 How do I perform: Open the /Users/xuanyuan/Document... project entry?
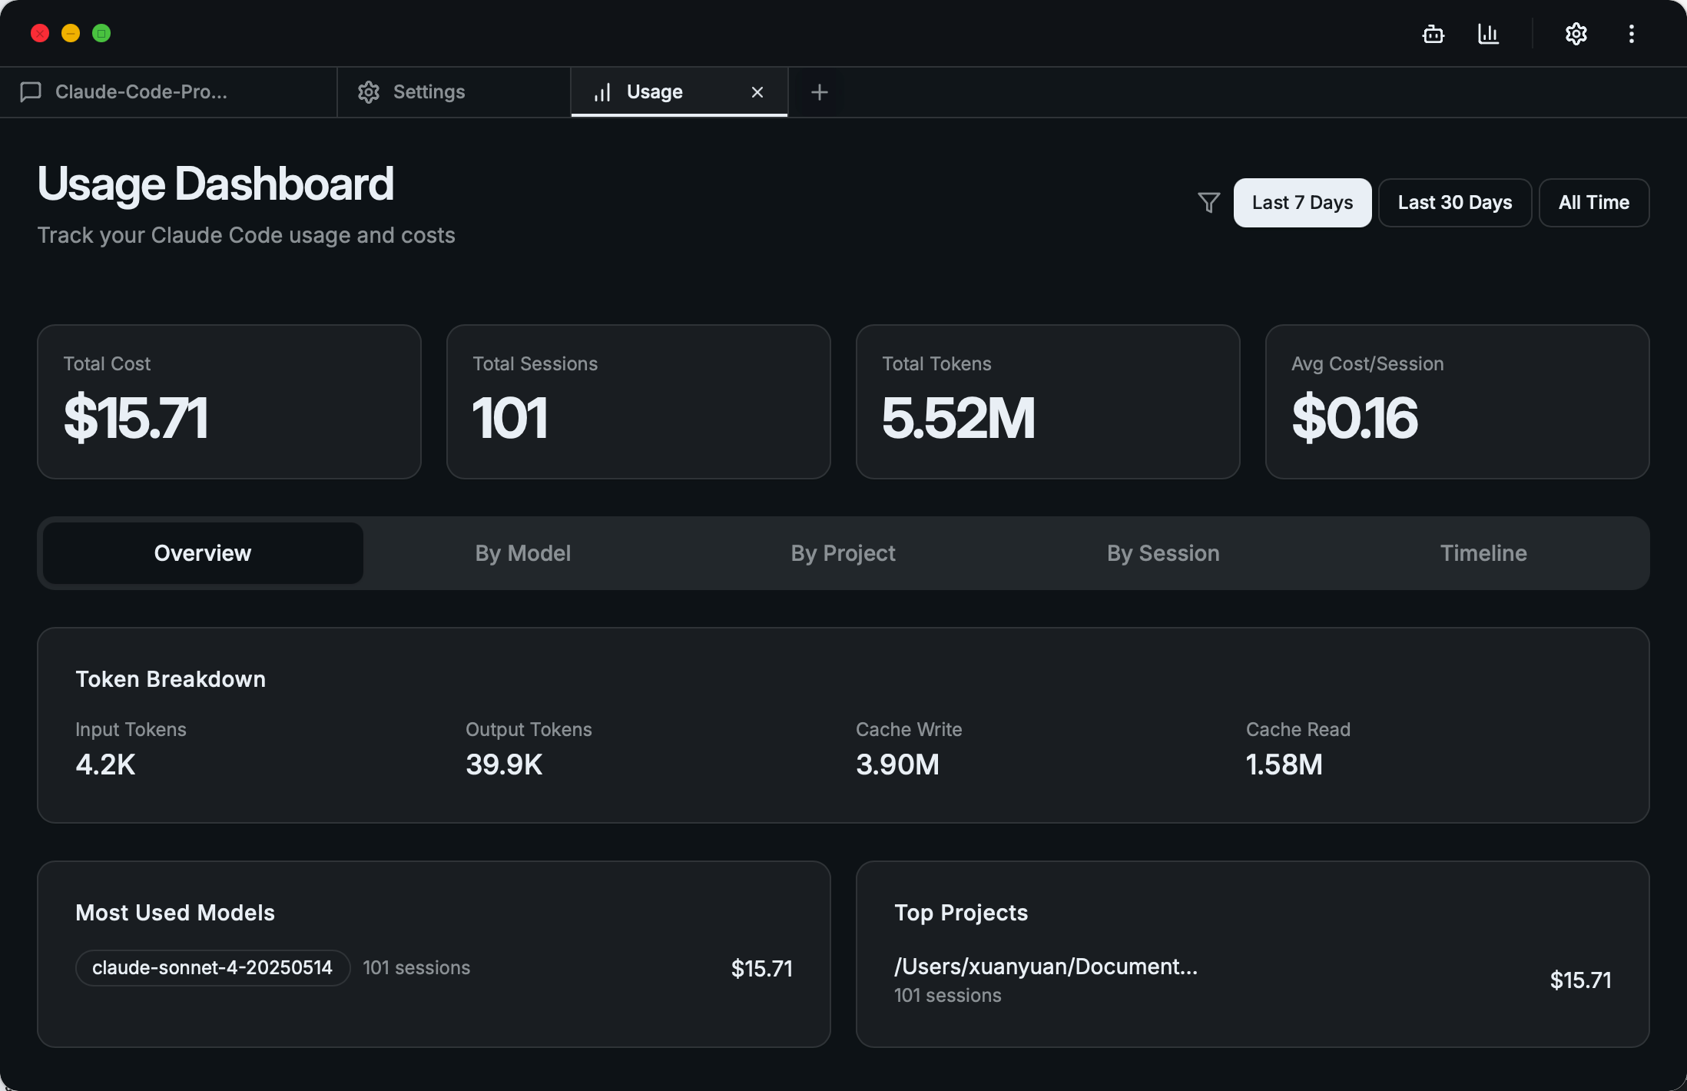[1046, 967]
